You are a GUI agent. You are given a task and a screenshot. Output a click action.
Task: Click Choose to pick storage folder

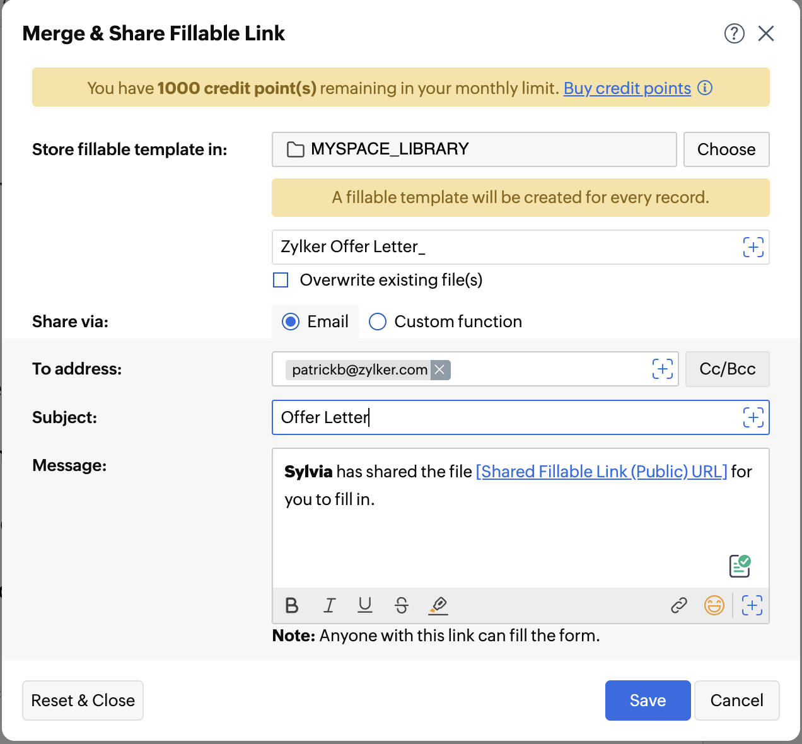(726, 149)
